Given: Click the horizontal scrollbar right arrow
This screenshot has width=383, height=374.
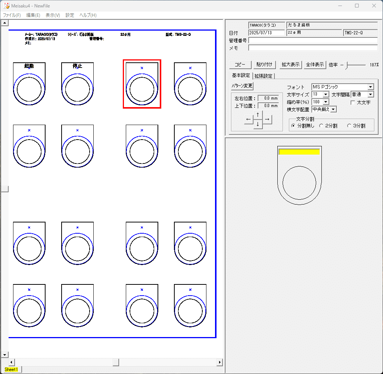Looking at the screenshot, I should point(219,362).
